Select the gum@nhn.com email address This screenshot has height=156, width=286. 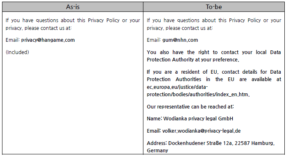tap(180, 40)
